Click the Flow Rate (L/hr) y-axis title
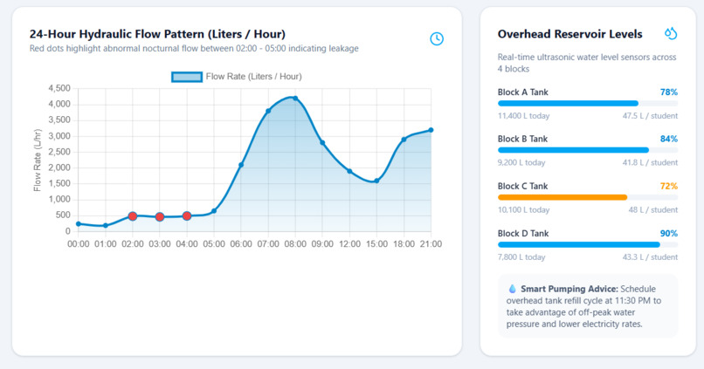The height and width of the screenshot is (369, 704). [x=38, y=160]
